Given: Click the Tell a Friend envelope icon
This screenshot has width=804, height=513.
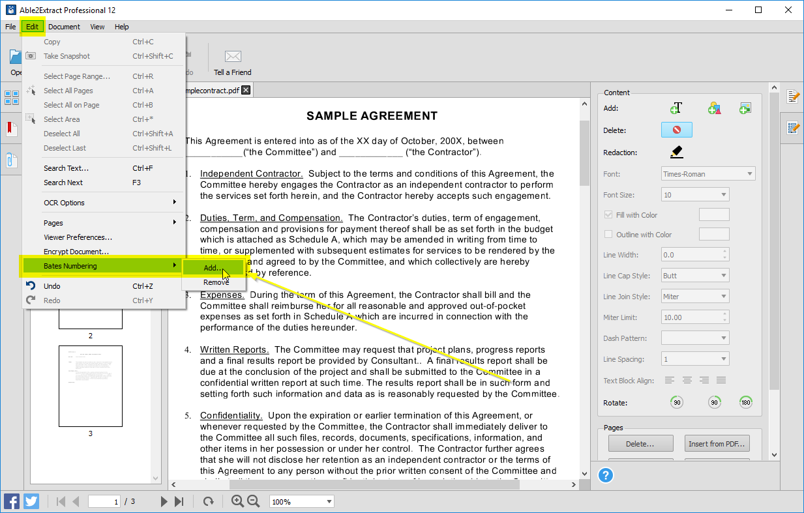Looking at the screenshot, I should point(233,57).
